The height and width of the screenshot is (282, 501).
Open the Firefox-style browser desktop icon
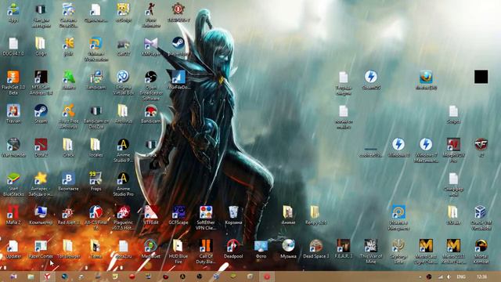[426, 78]
